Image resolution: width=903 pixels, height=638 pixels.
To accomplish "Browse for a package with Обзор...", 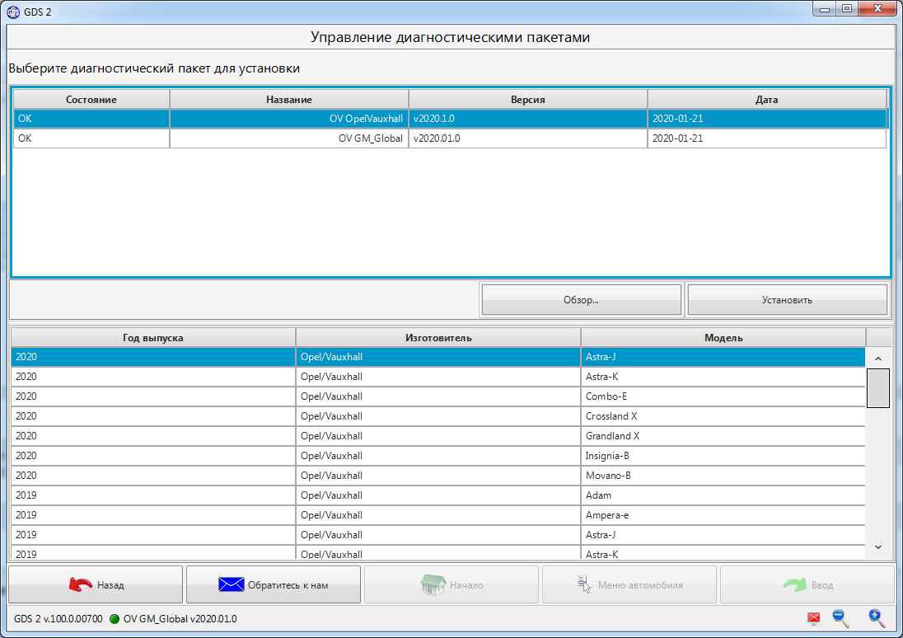I will [x=582, y=300].
